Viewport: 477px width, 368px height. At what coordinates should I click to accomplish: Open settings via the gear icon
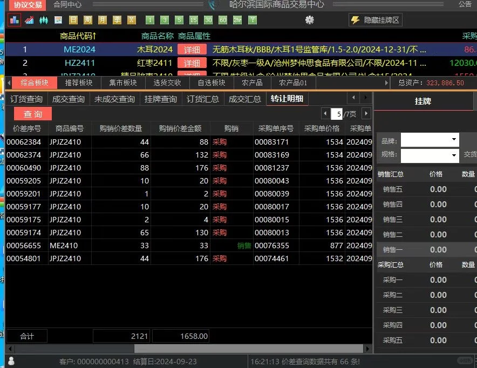tap(309, 20)
